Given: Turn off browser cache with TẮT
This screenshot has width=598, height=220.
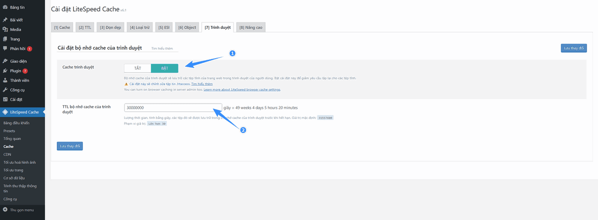Looking at the screenshot, I should tap(138, 67).
